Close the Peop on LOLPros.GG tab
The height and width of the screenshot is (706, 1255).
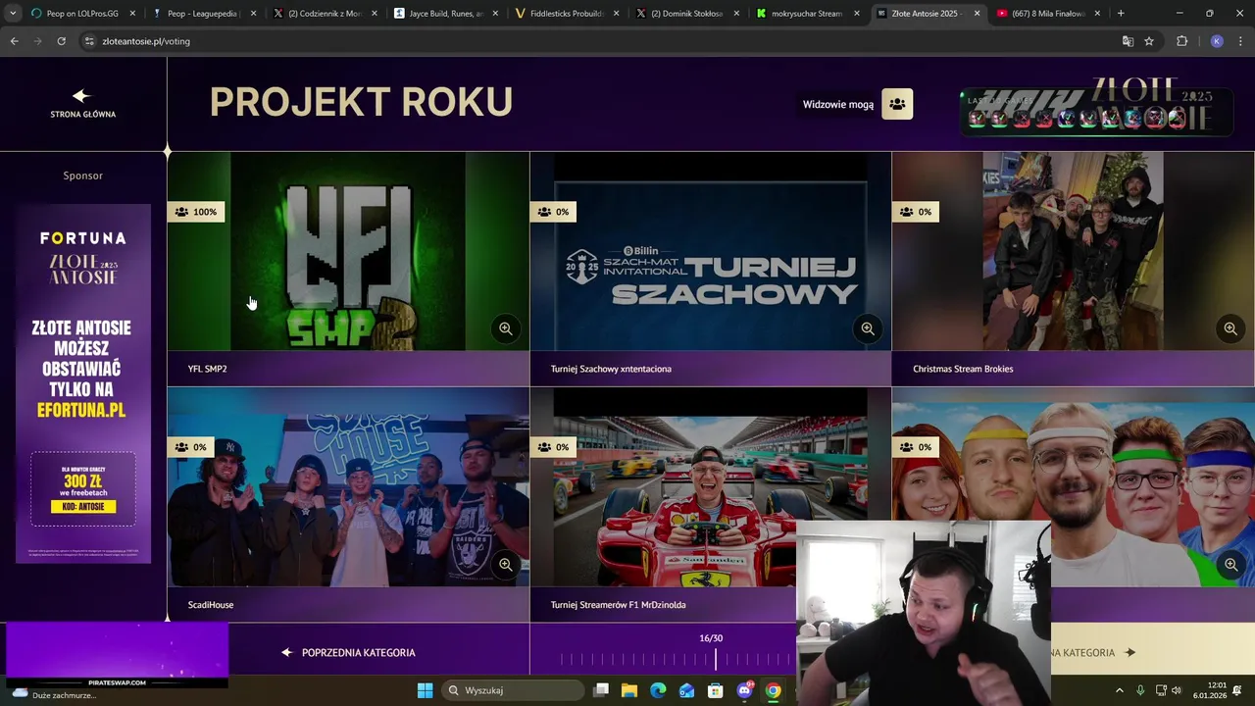click(x=134, y=14)
